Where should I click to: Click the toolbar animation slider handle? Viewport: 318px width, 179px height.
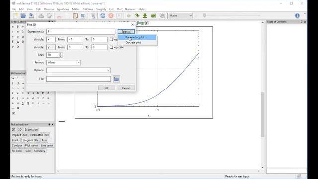(x=204, y=15)
